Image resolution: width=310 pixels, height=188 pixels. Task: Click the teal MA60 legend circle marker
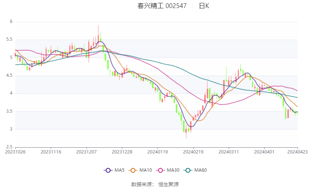[188, 170]
